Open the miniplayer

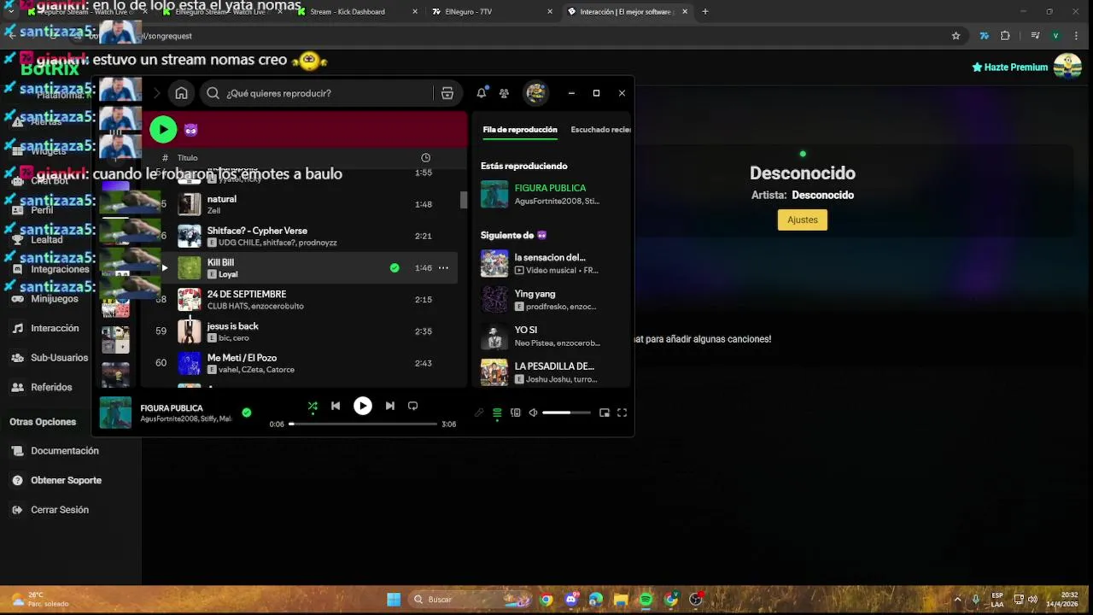pyautogui.click(x=605, y=413)
